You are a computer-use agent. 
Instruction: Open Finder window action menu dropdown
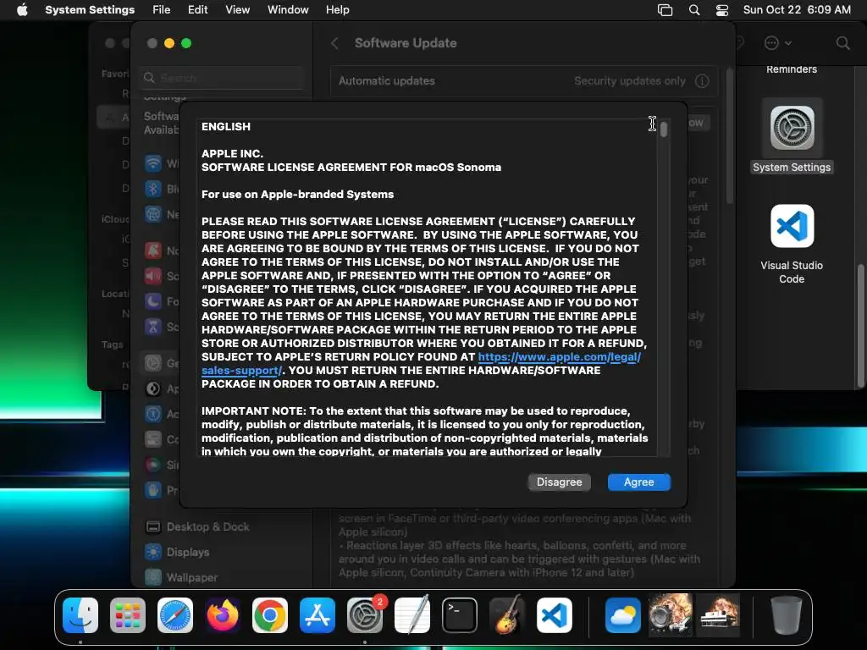click(x=777, y=43)
